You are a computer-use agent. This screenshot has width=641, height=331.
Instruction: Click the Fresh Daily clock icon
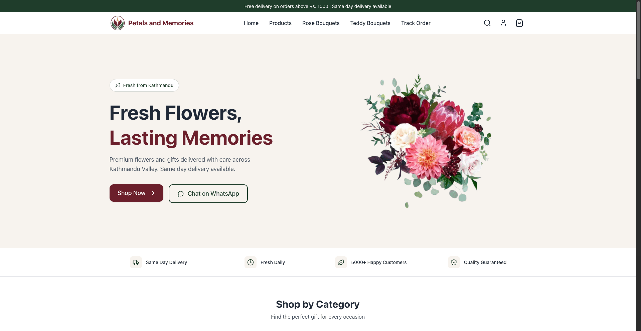(251, 262)
